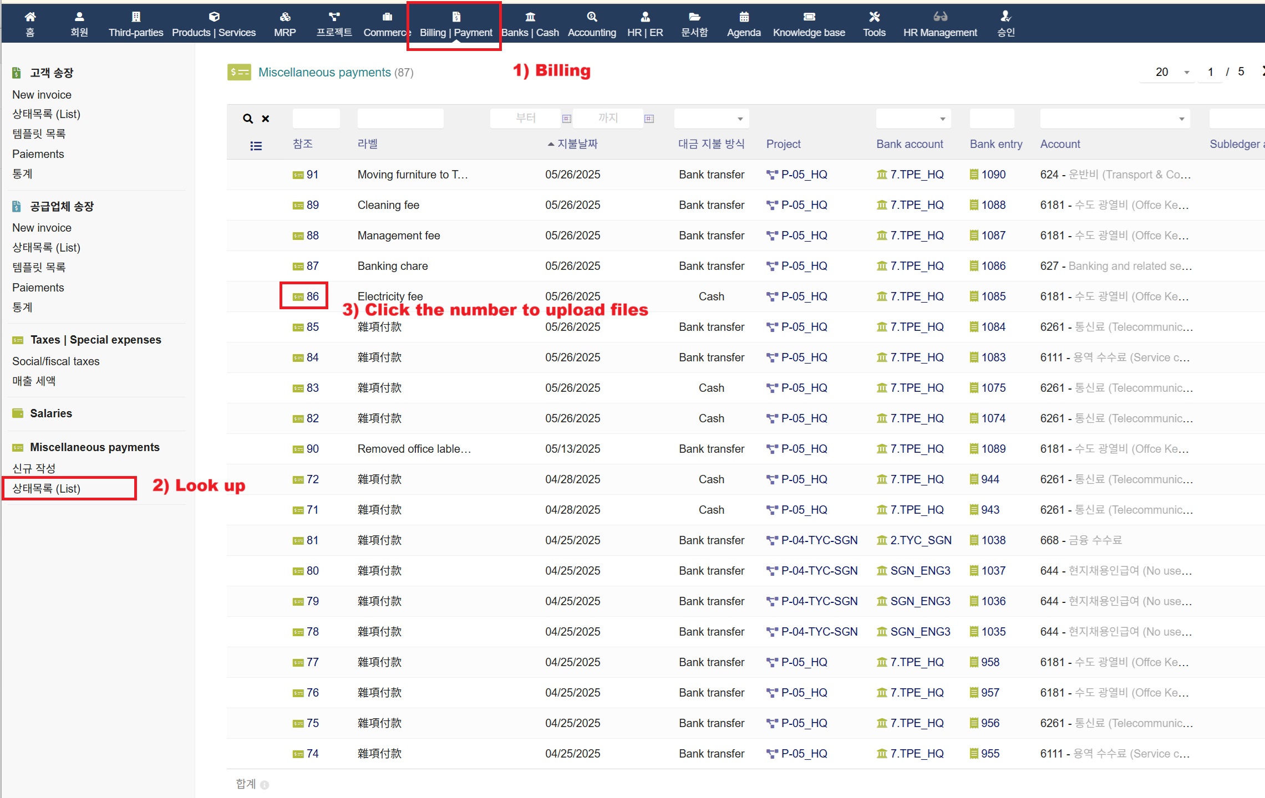Click the Accounting magnifier icon
This screenshot has width=1265, height=798.
(592, 17)
